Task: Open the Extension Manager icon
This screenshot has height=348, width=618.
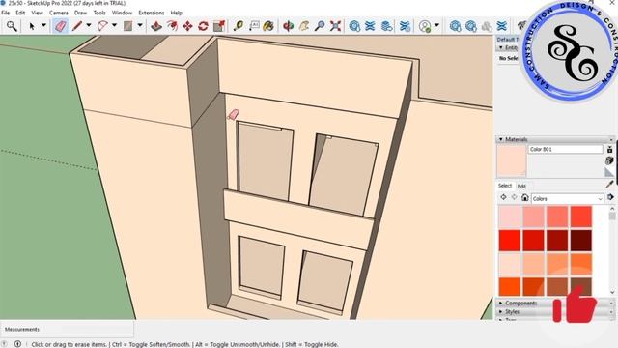Action: pos(405,26)
